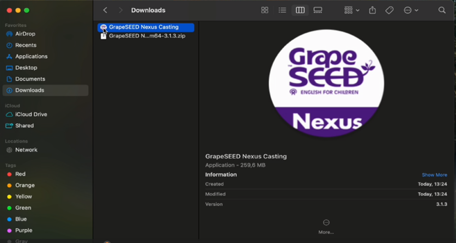Go back with the left chevron

[x=105, y=10]
